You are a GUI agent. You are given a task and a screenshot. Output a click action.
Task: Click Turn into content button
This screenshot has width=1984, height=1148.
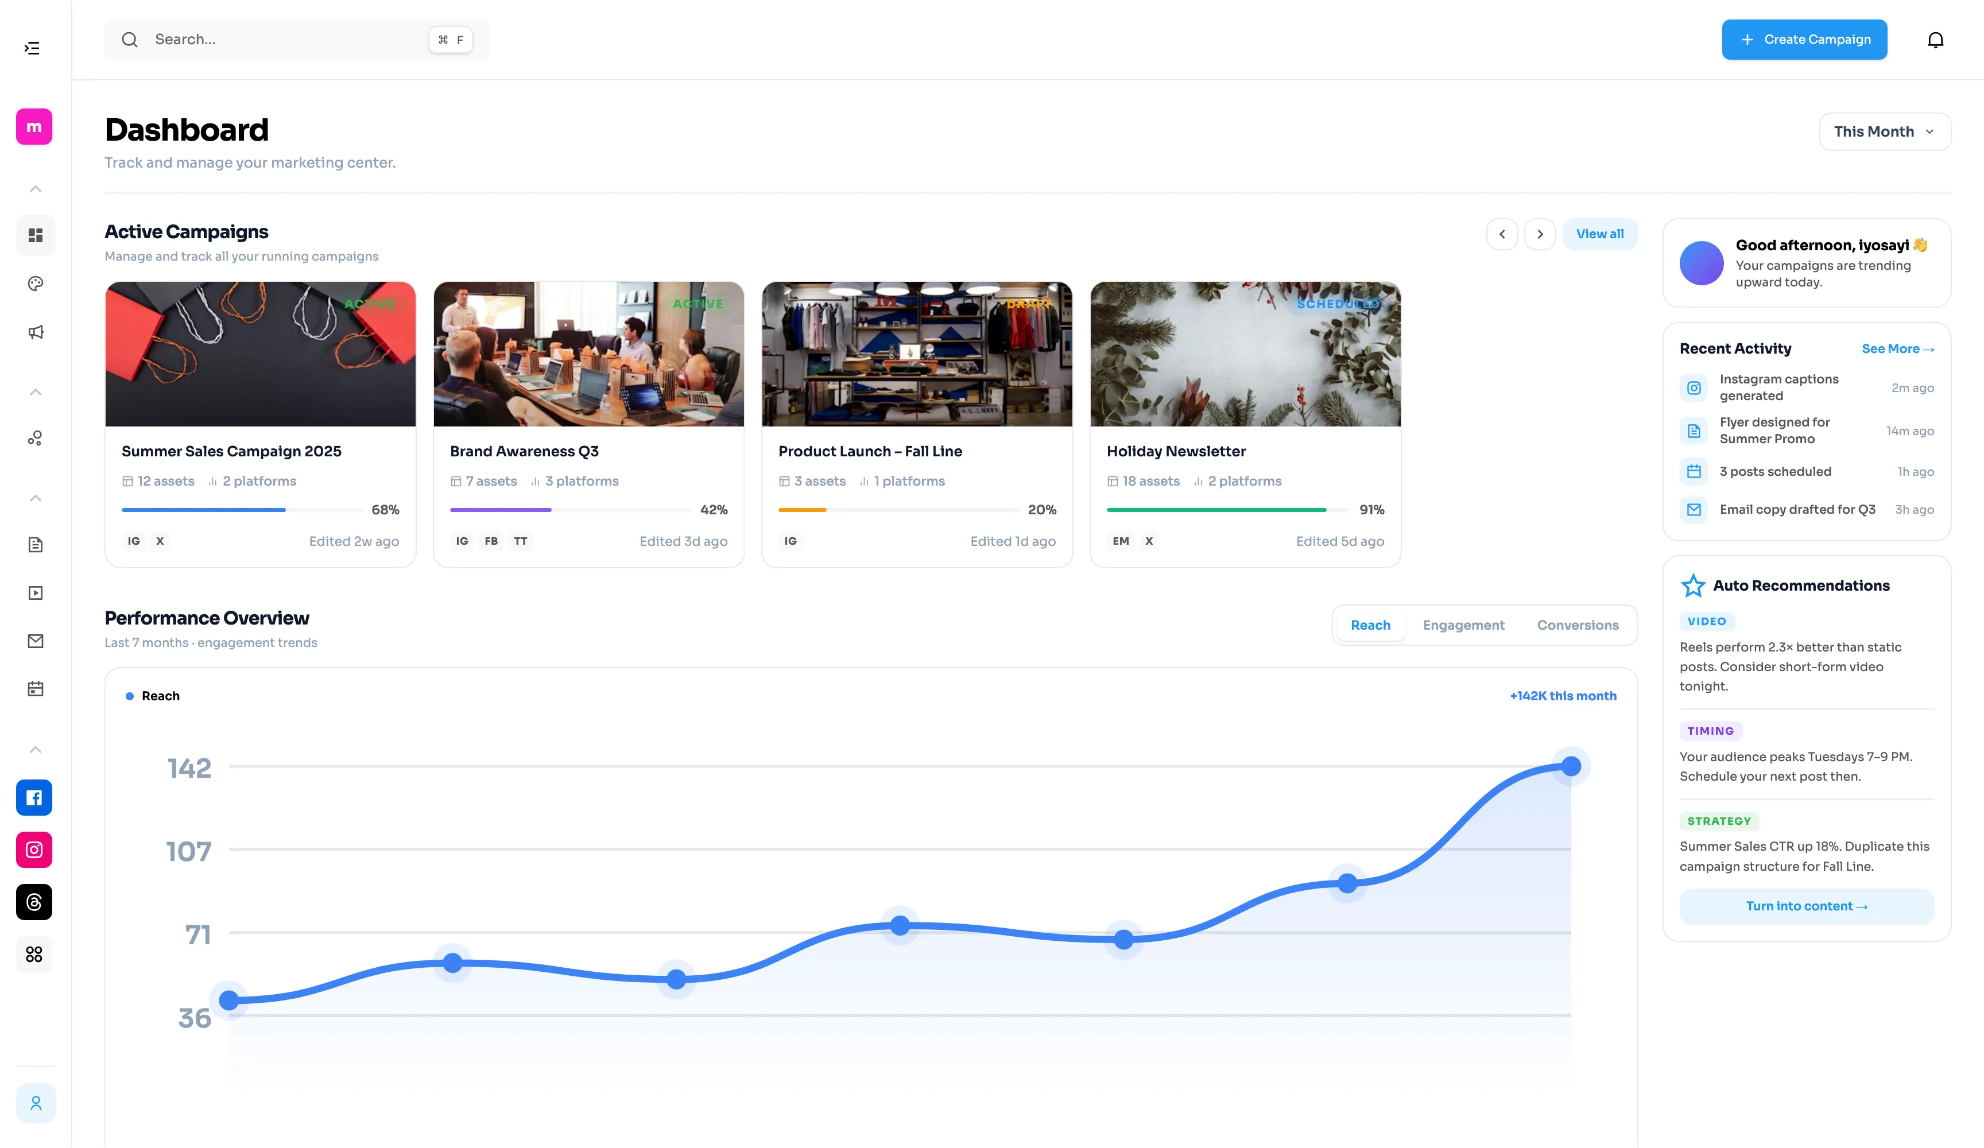pos(1807,906)
